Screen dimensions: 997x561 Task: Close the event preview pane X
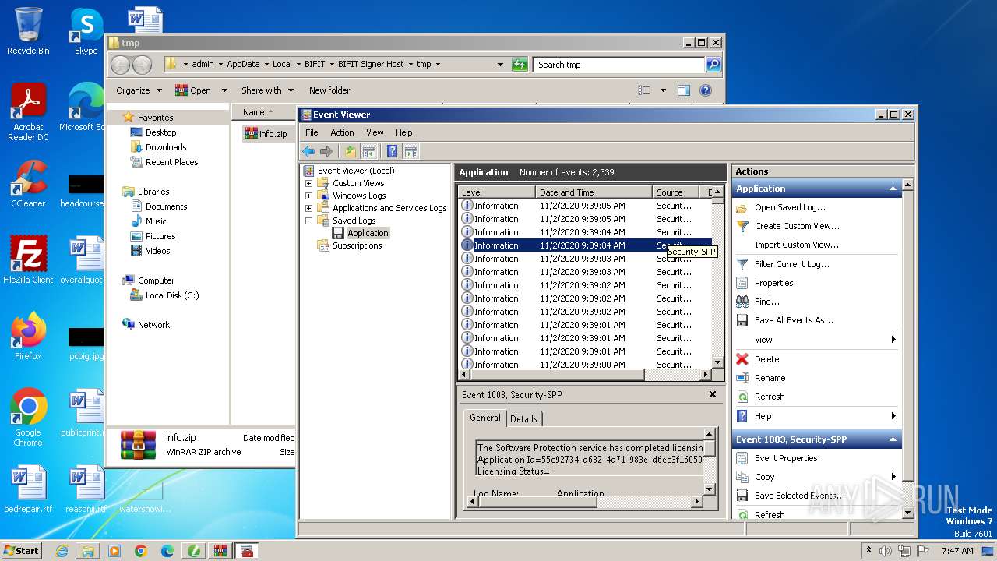click(712, 394)
